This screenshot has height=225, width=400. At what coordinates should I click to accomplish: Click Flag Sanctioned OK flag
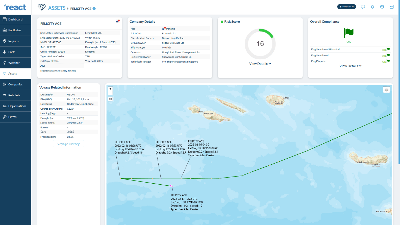pyautogui.click(x=388, y=55)
